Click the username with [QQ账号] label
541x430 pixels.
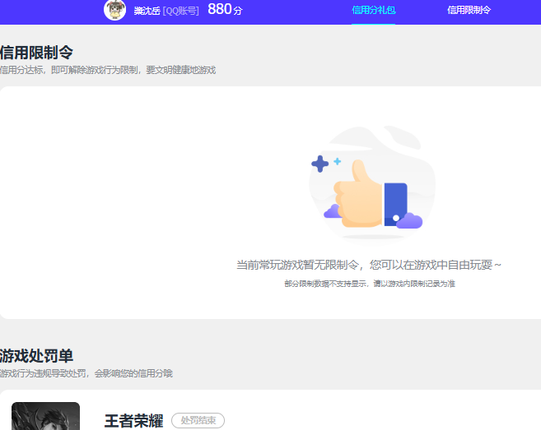[166, 11]
